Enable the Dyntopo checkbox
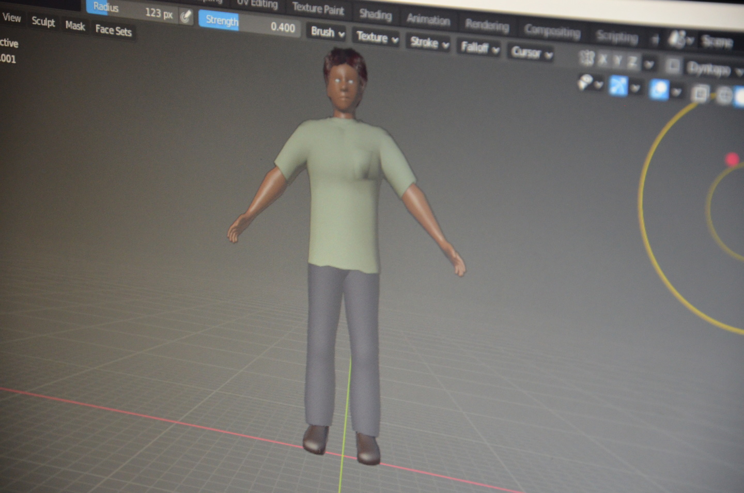 pyautogui.click(x=673, y=66)
